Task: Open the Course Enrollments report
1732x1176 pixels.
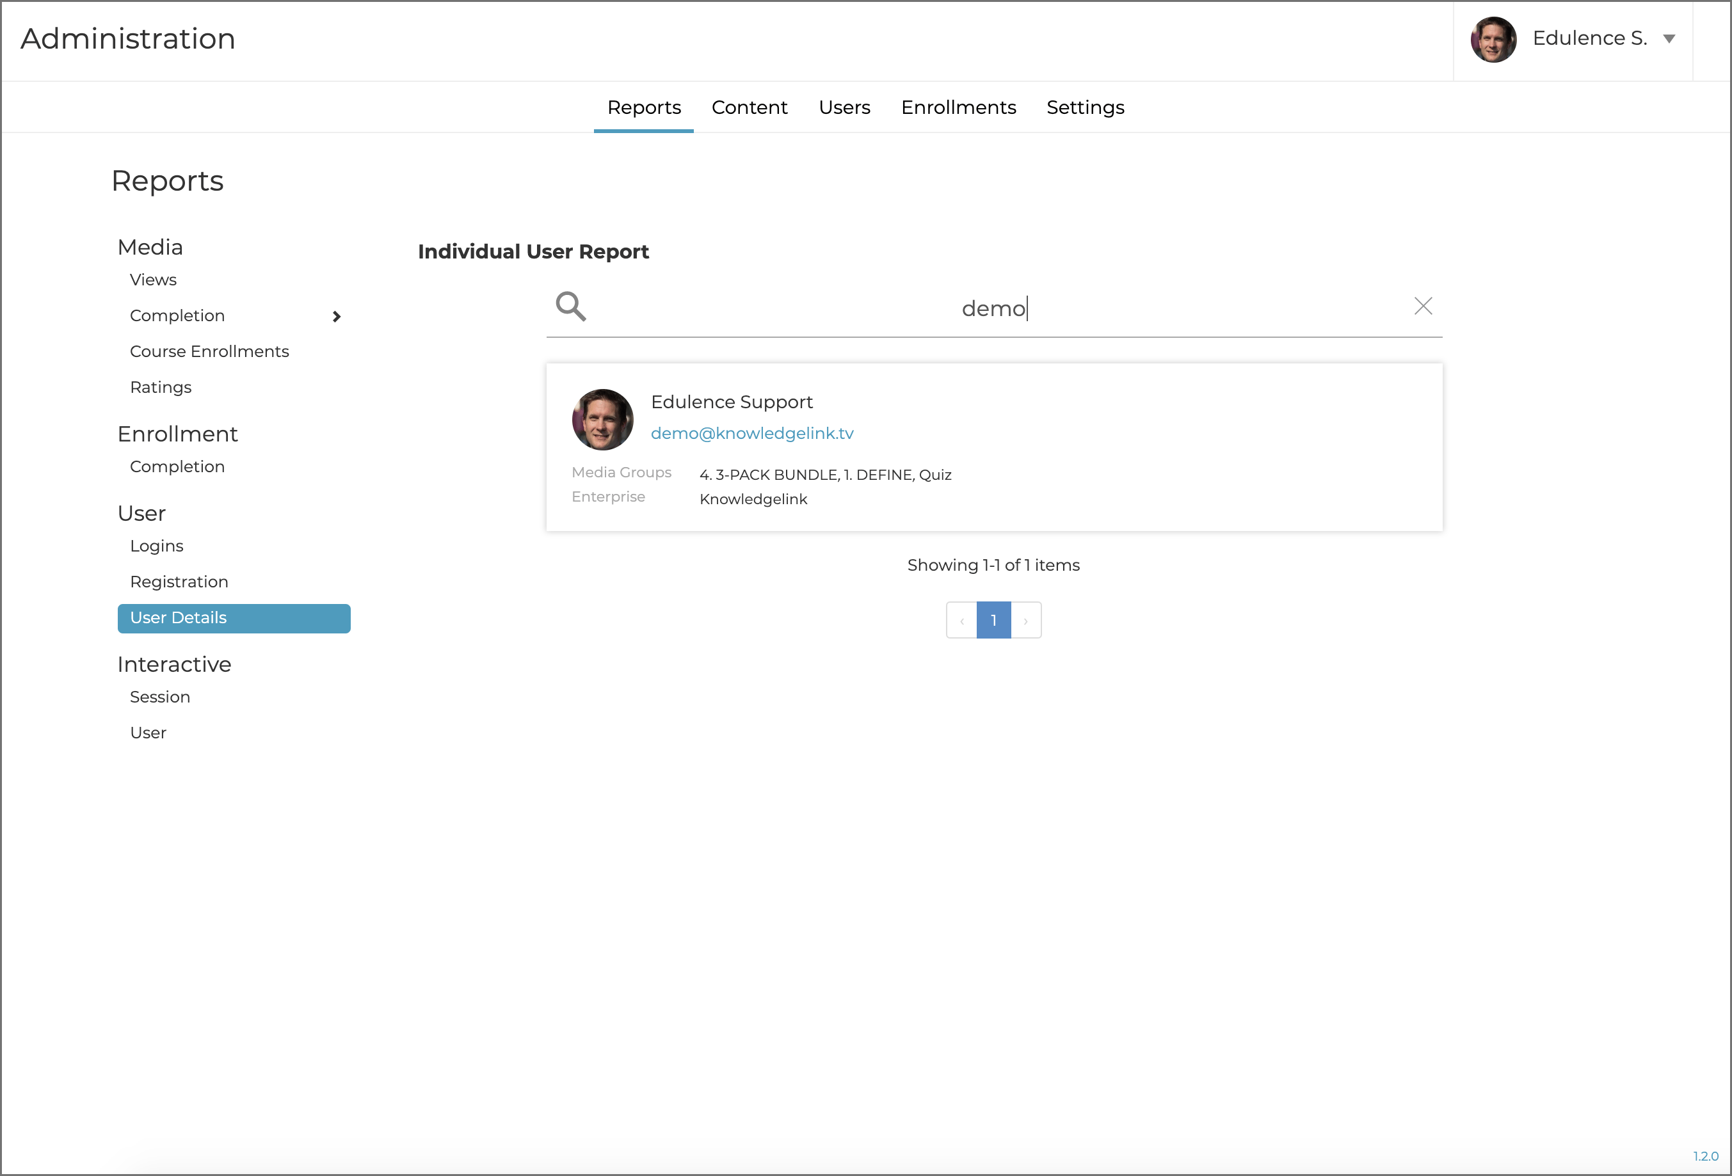Action: (209, 351)
